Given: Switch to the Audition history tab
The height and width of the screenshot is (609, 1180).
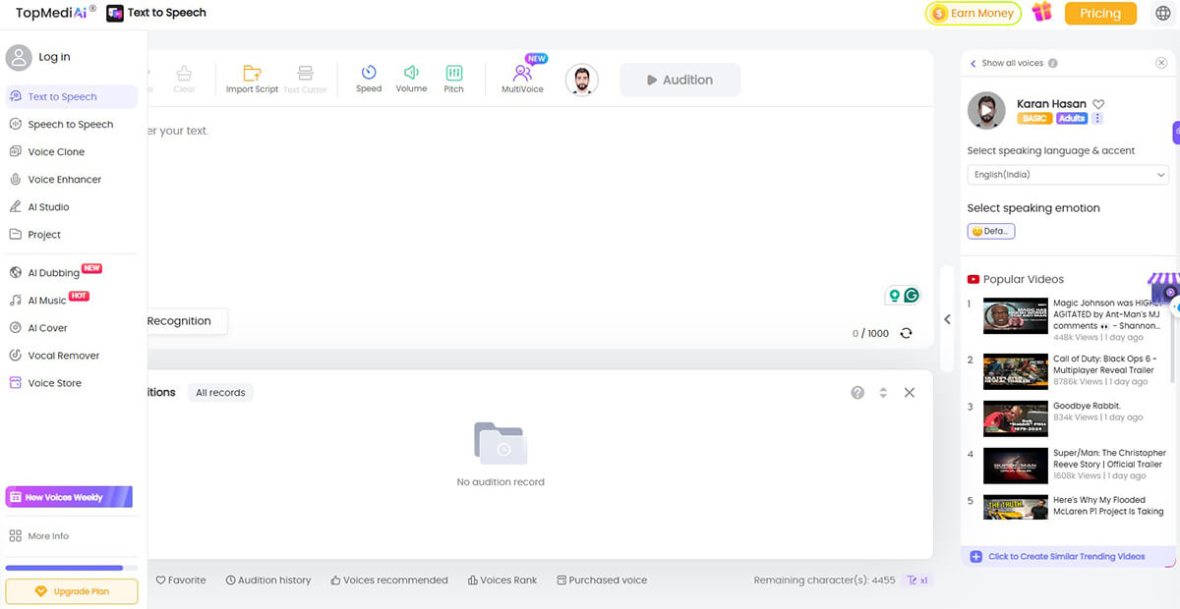Looking at the screenshot, I should point(267,581).
